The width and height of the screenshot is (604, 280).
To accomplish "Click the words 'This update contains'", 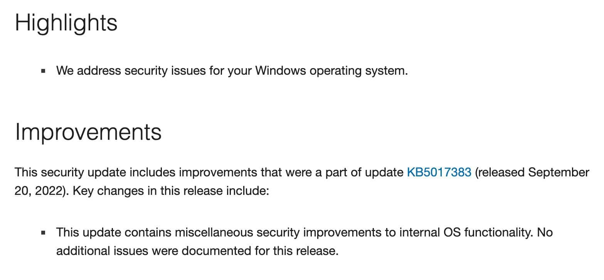I will [x=114, y=233].
